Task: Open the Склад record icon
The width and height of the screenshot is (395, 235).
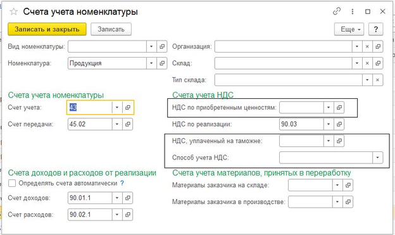Action: (378, 63)
